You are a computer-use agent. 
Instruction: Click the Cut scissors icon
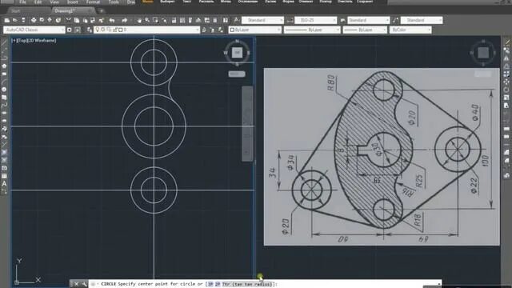69,20
